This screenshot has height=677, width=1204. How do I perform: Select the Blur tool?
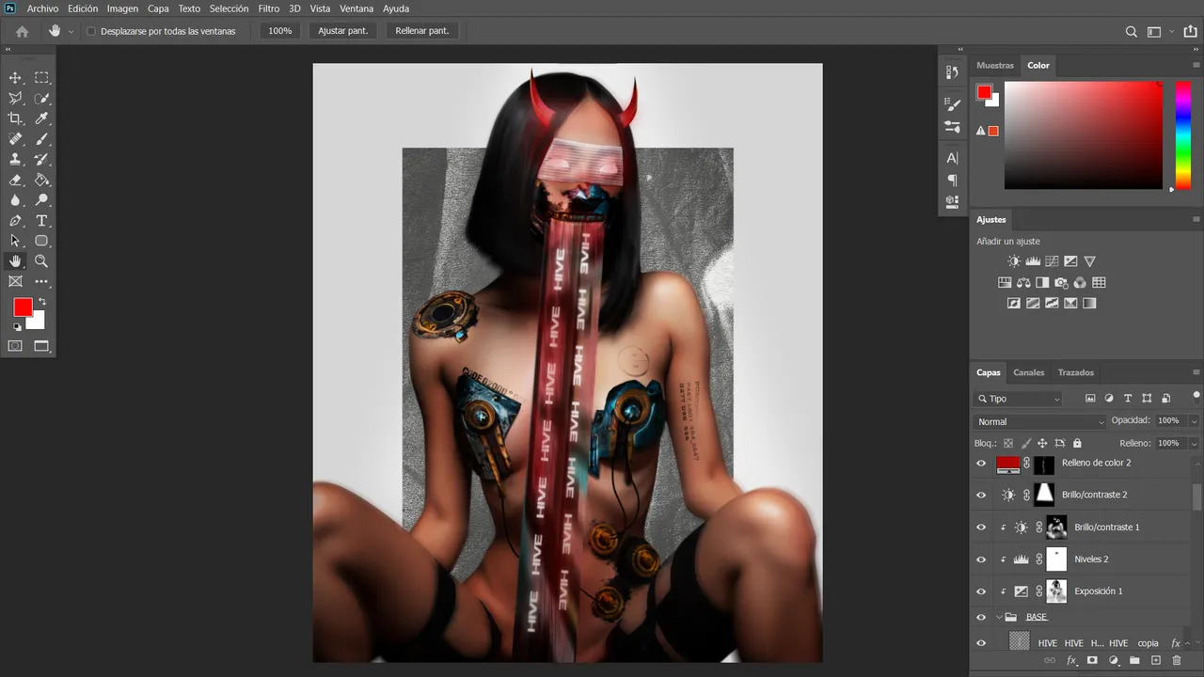(15, 200)
